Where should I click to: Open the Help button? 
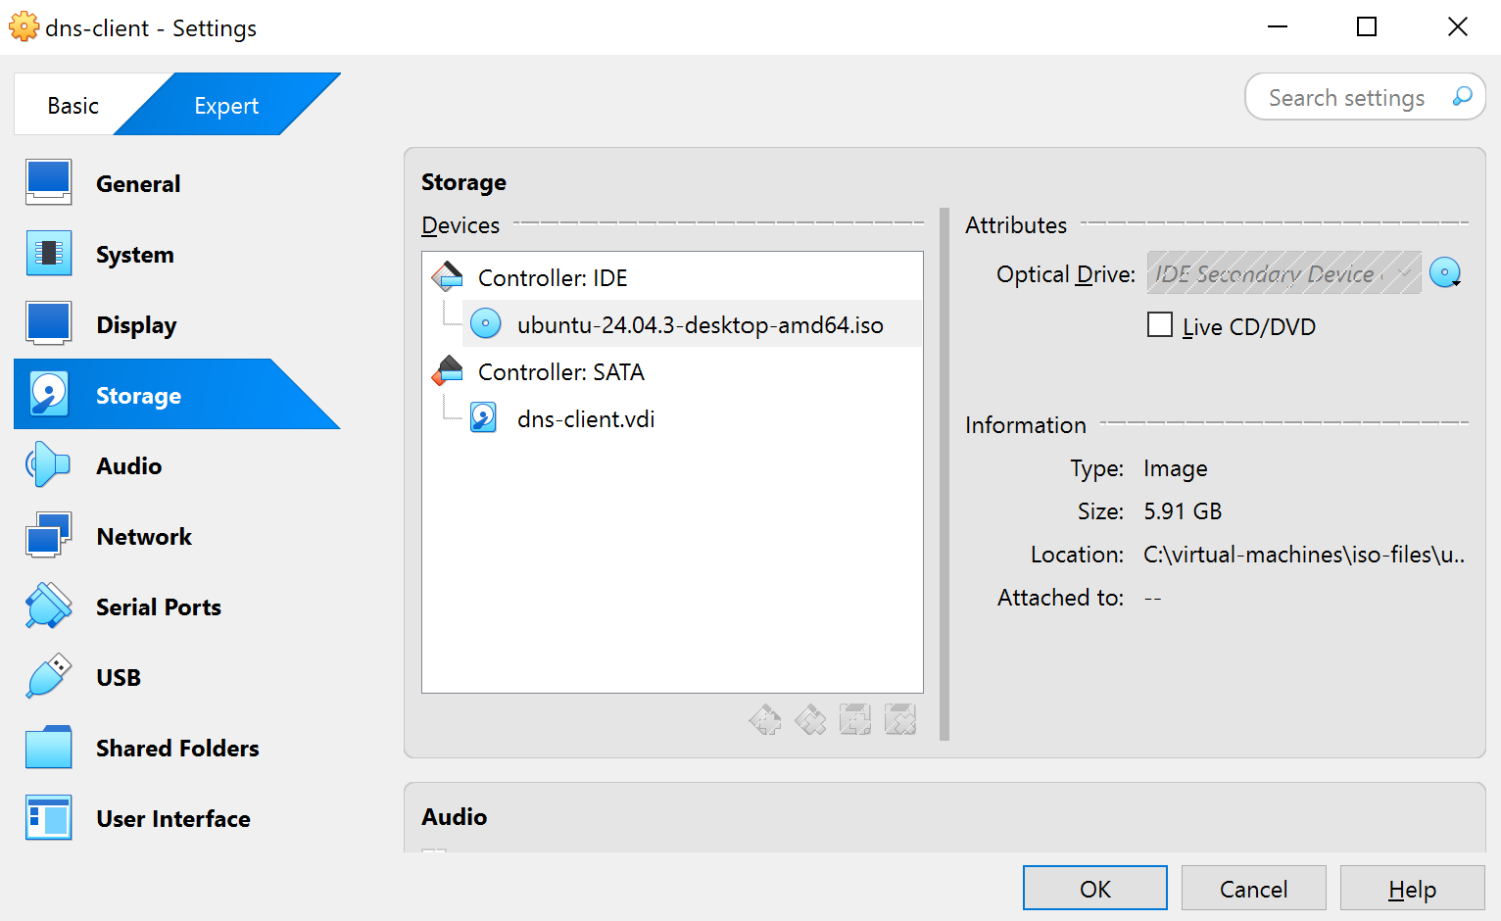[x=1413, y=889]
